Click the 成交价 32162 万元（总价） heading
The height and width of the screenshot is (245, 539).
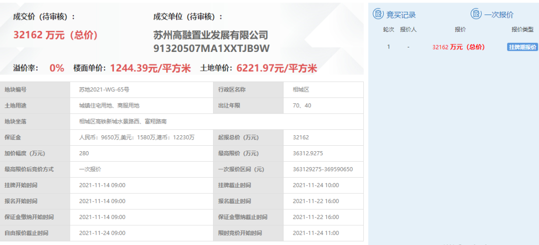(56, 35)
